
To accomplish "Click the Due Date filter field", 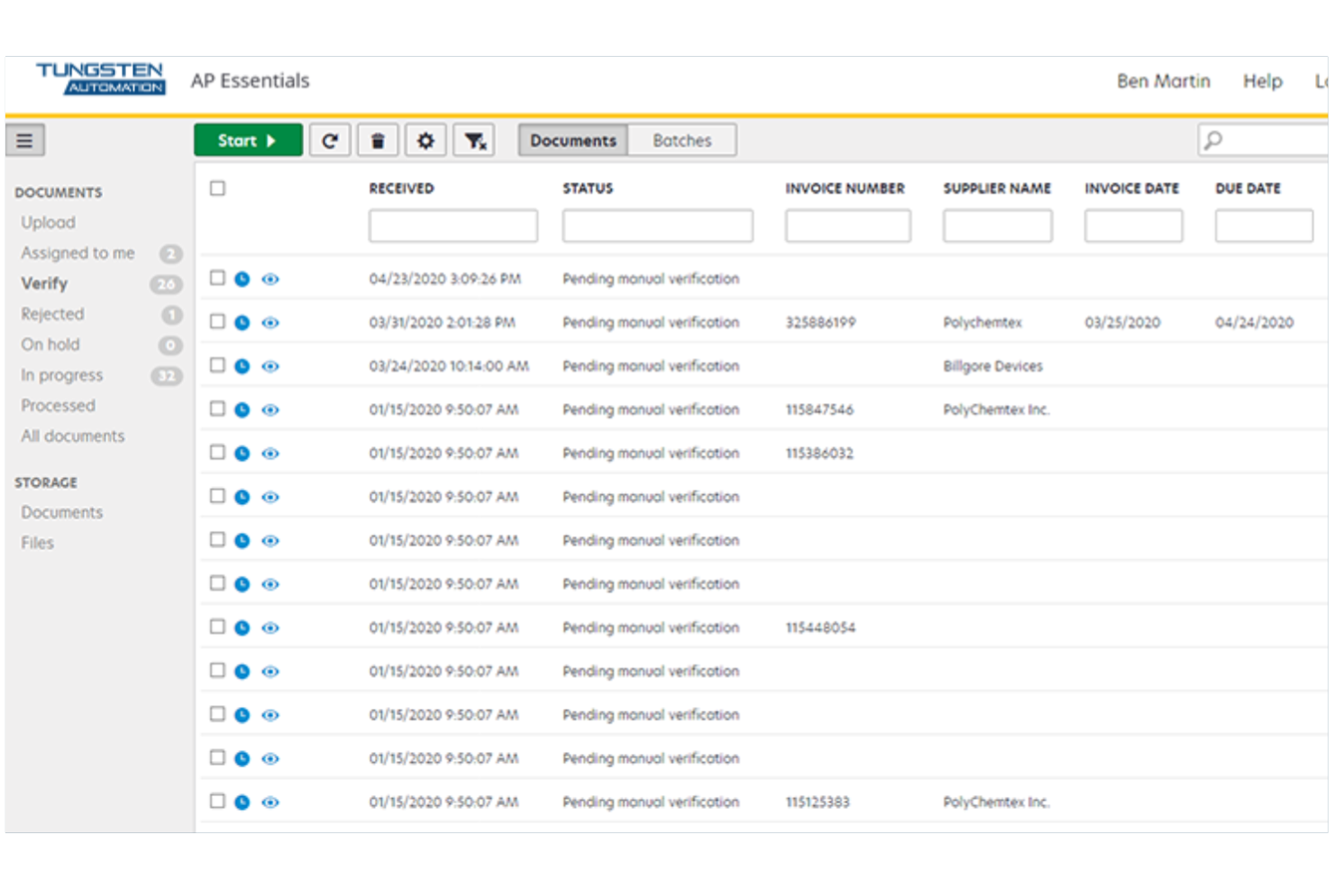I will [1264, 225].
